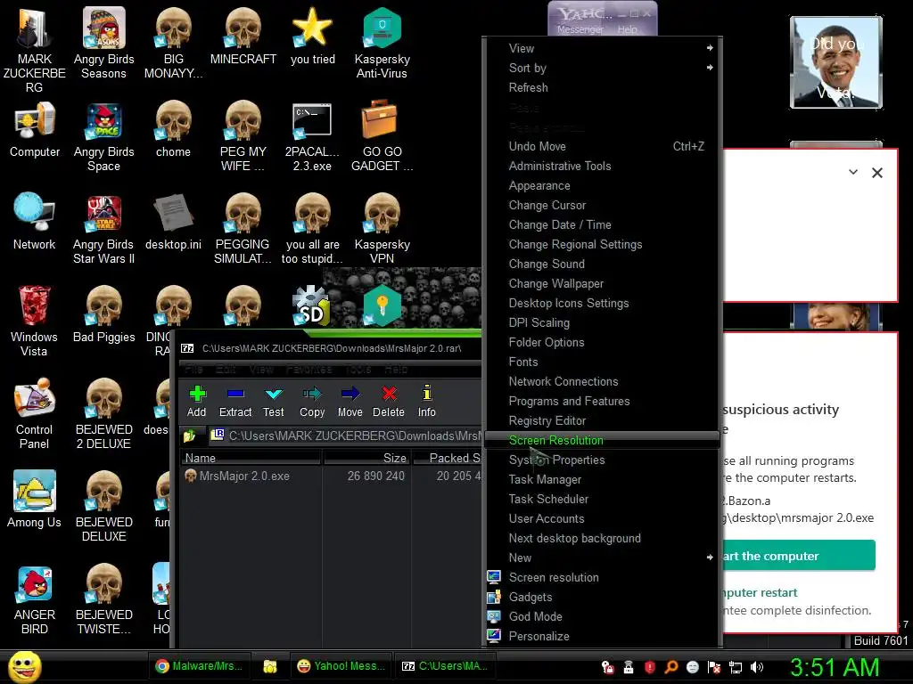Select the Control Panel desktop icon
Image resolution: width=913 pixels, height=684 pixels.
point(35,413)
